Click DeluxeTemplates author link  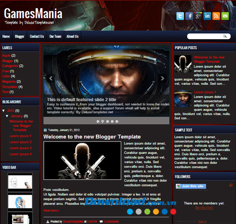pyautogui.click(x=73, y=221)
